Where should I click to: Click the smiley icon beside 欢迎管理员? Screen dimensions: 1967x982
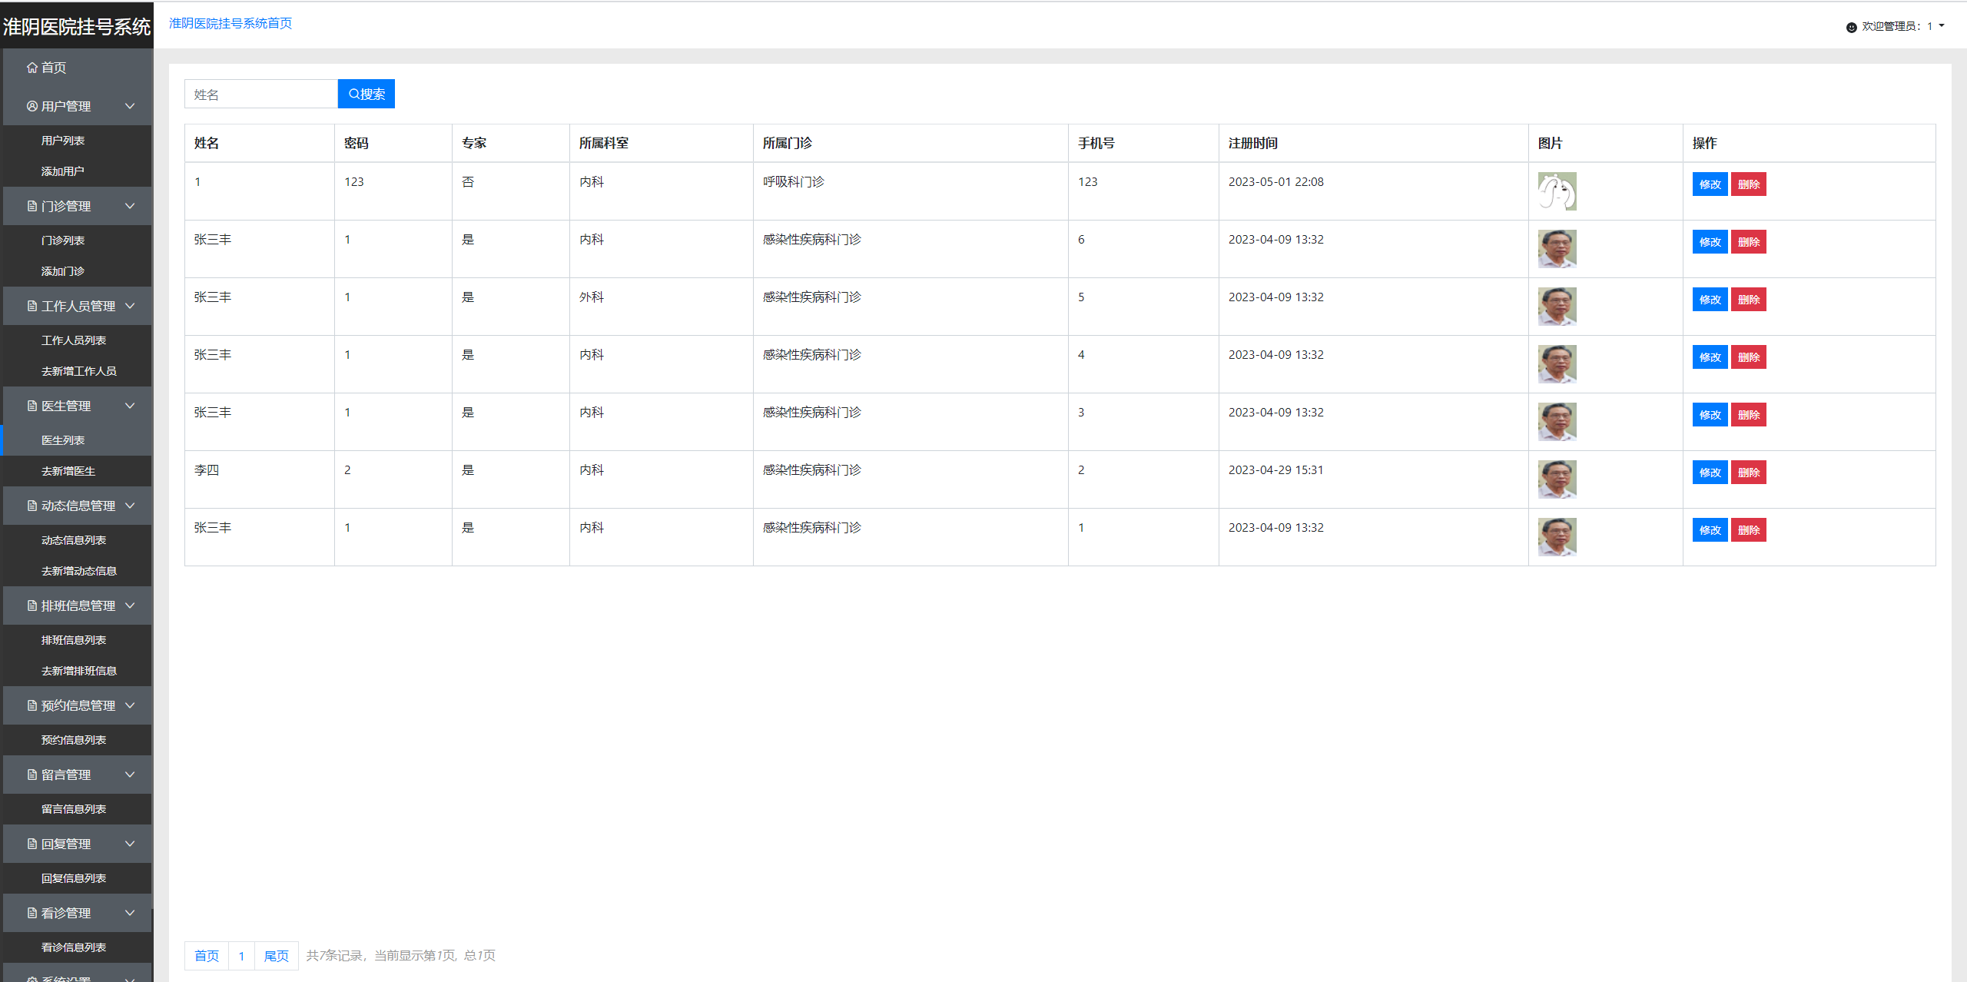pyautogui.click(x=1851, y=27)
